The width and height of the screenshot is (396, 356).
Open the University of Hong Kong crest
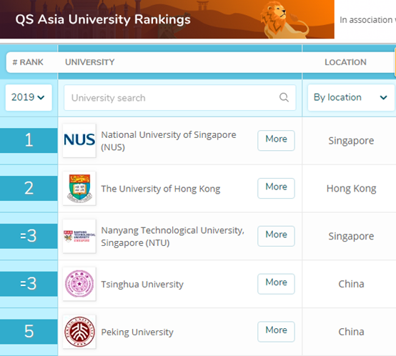[79, 188]
